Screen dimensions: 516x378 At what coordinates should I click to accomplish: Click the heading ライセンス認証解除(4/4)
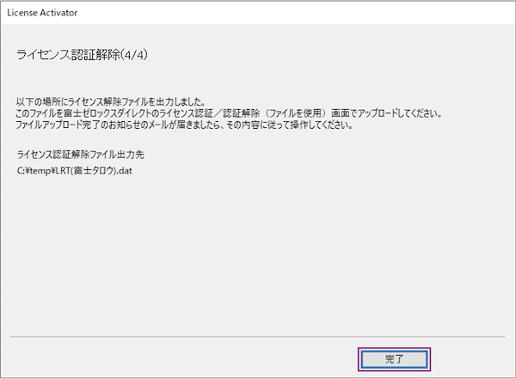[82, 55]
